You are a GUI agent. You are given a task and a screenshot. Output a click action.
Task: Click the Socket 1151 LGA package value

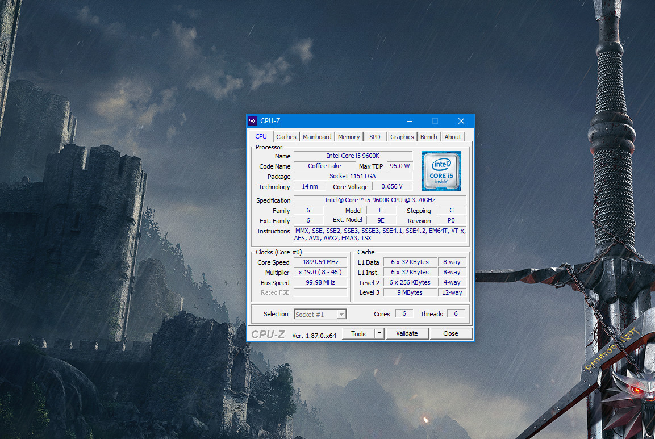(353, 176)
